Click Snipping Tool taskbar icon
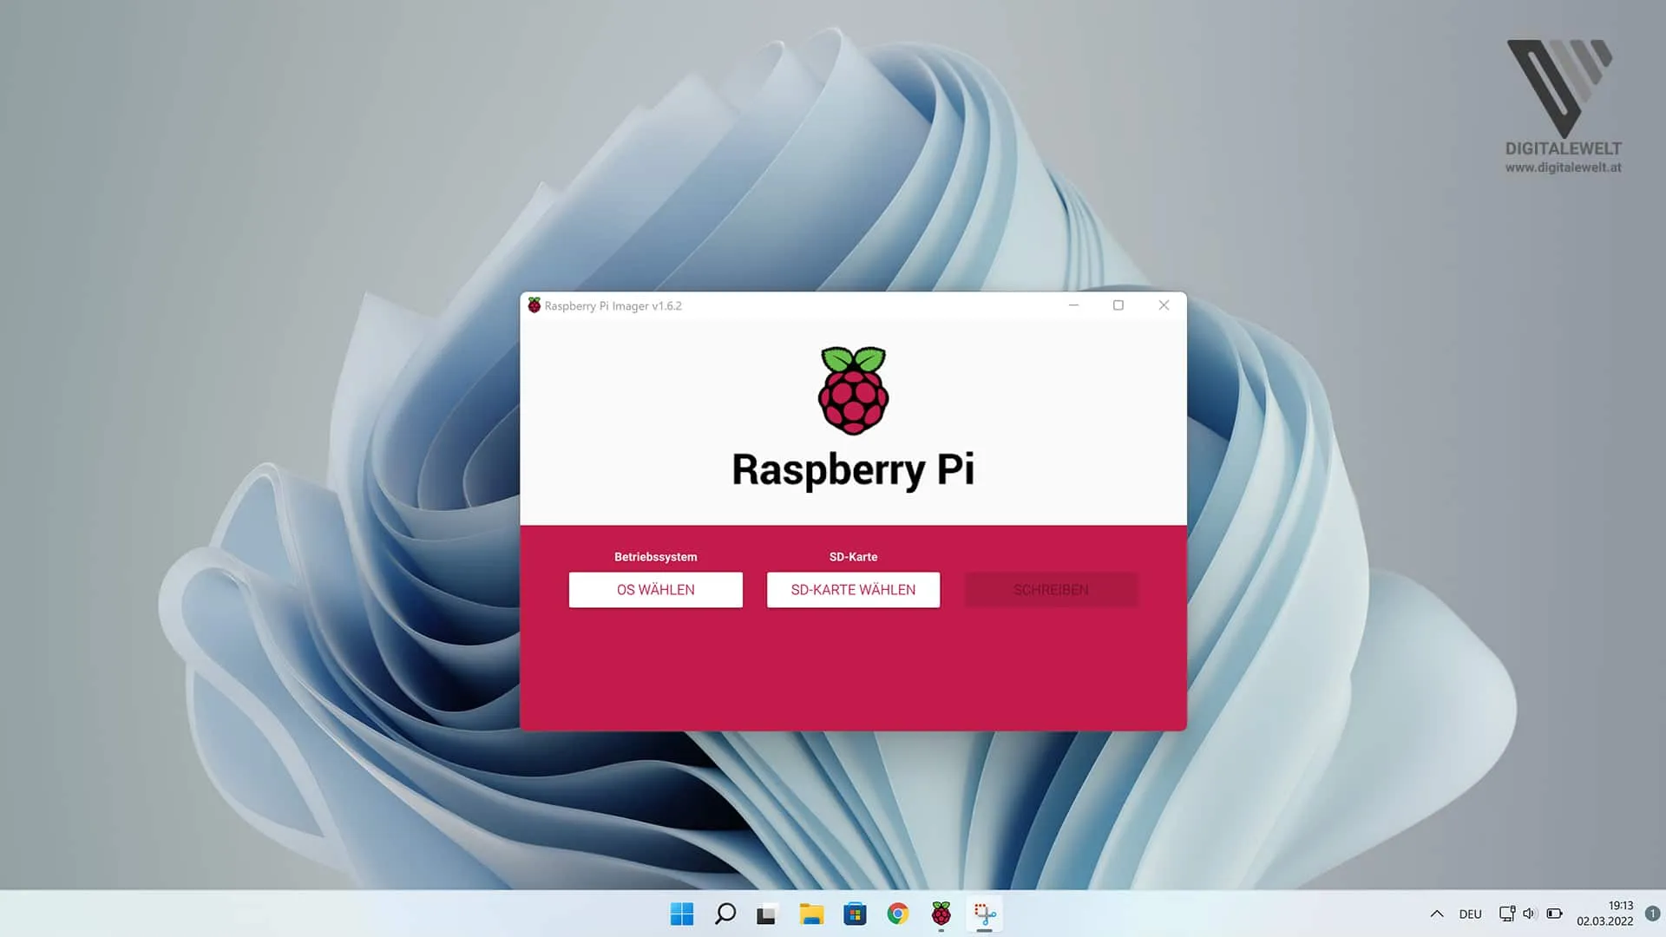 pos(984,914)
